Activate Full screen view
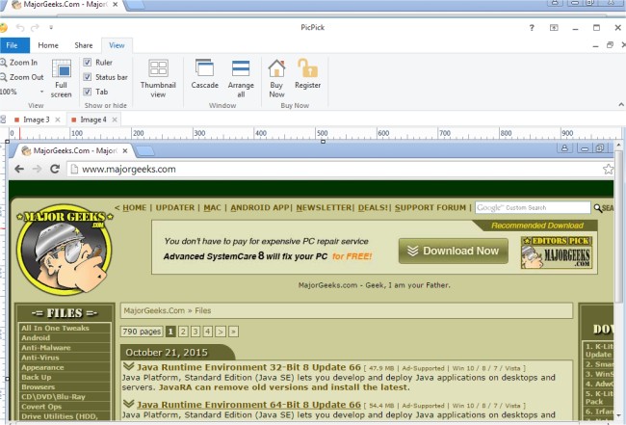 coord(61,78)
